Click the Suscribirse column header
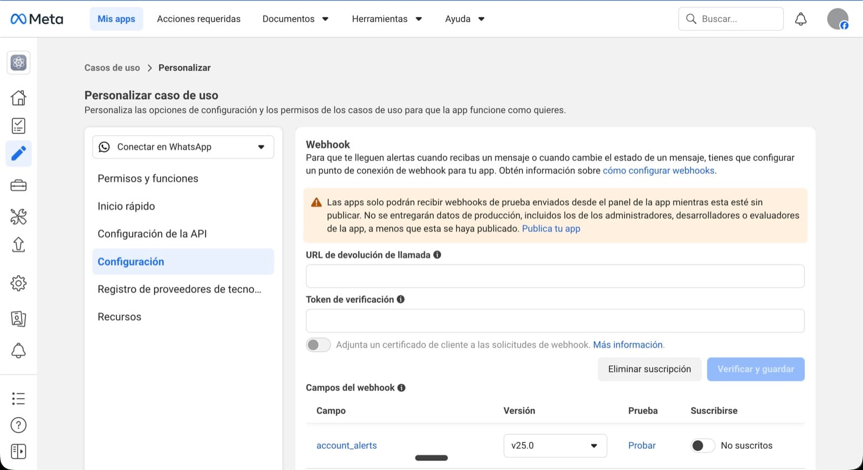This screenshot has width=863, height=470. coord(714,411)
